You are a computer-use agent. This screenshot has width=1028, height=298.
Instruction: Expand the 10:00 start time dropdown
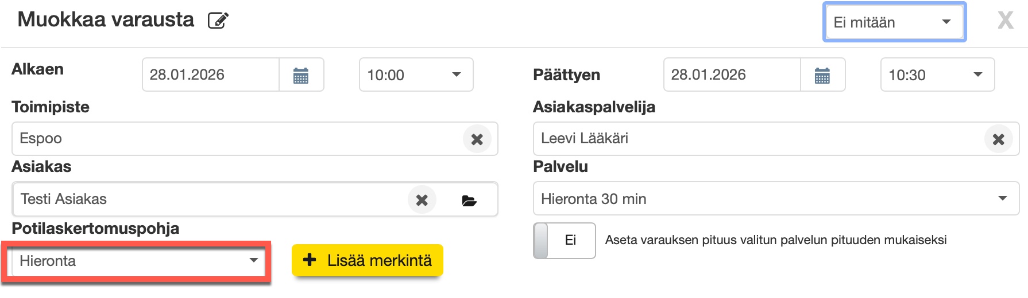tap(416, 75)
